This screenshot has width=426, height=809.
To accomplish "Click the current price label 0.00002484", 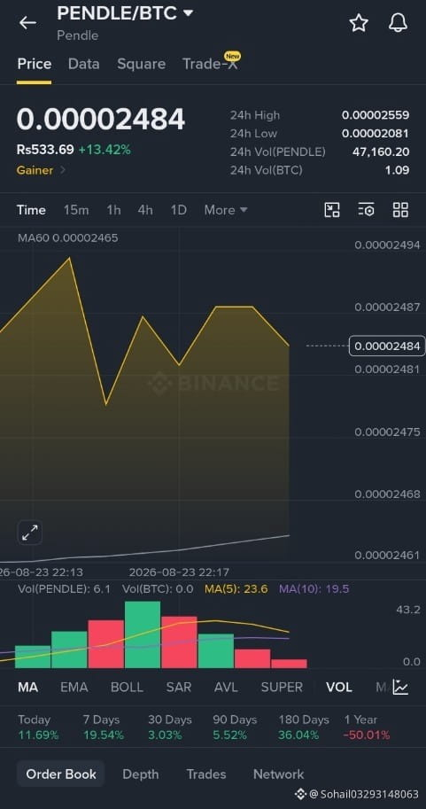I will (x=387, y=346).
